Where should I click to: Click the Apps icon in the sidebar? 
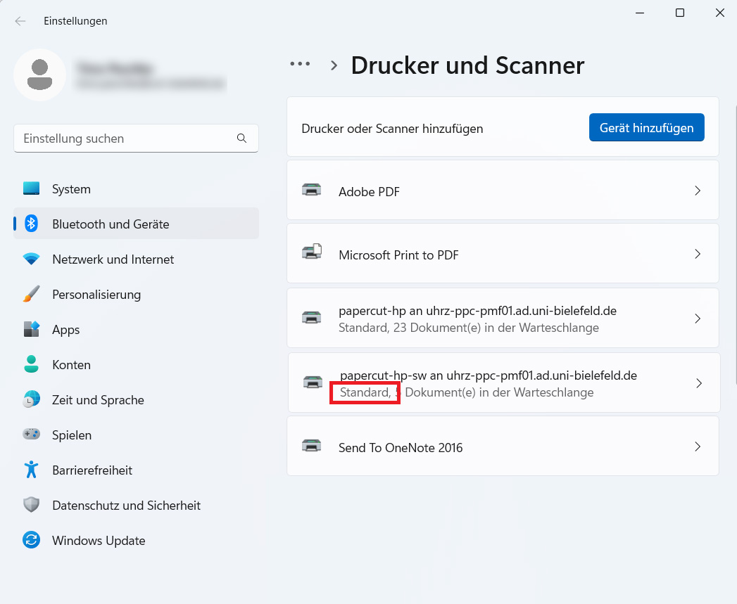point(32,329)
